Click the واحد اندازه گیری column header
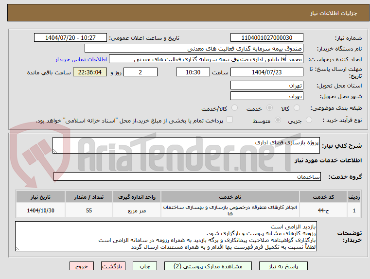This screenshot has width=370, height=279. [137, 197]
